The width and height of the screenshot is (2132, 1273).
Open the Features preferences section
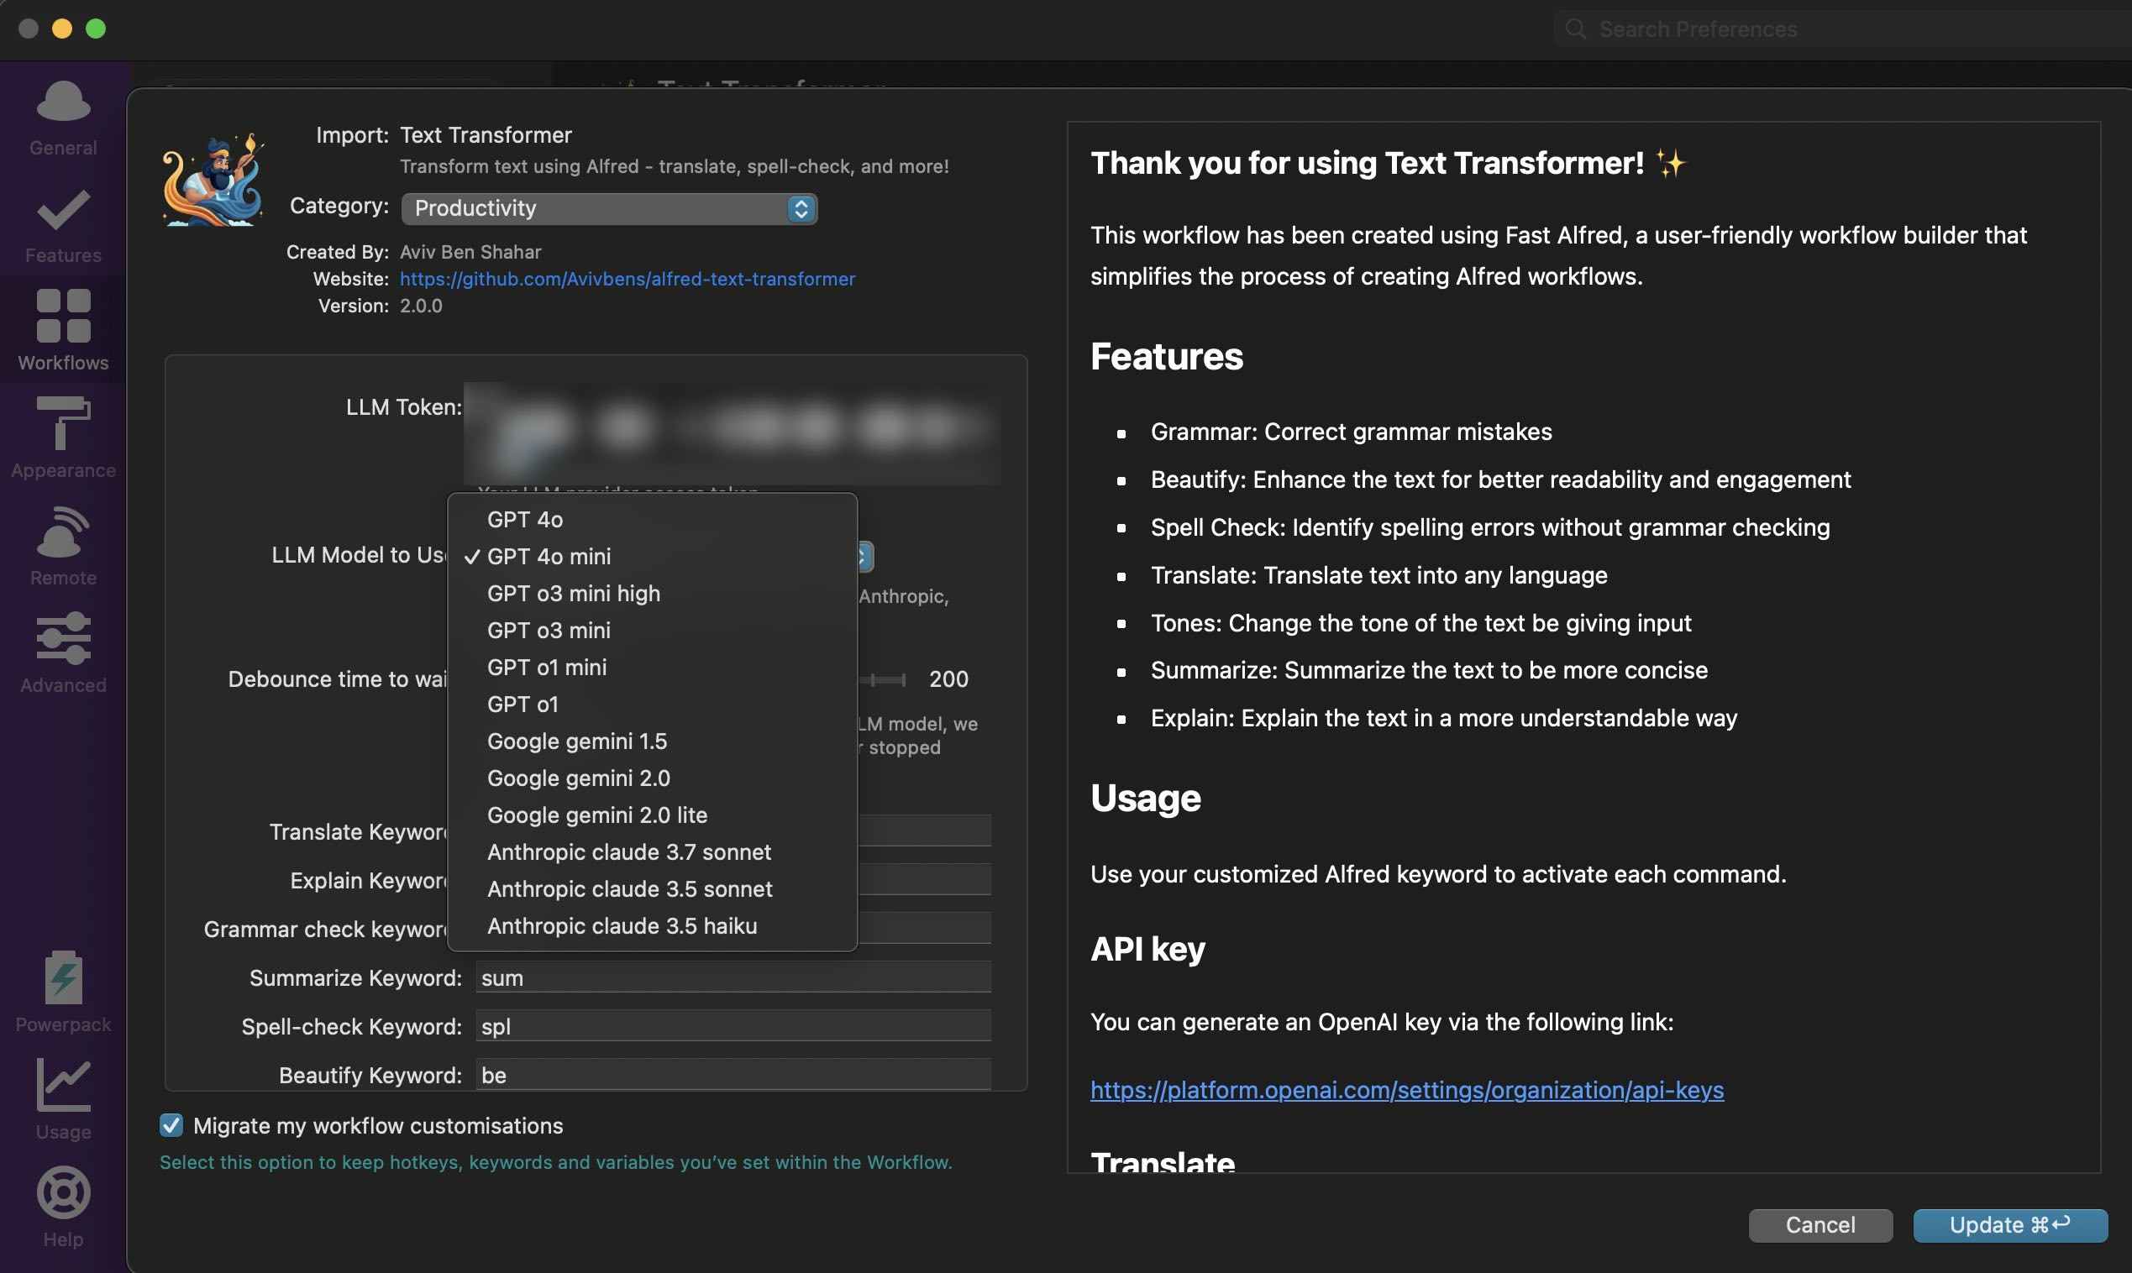(x=63, y=227)
